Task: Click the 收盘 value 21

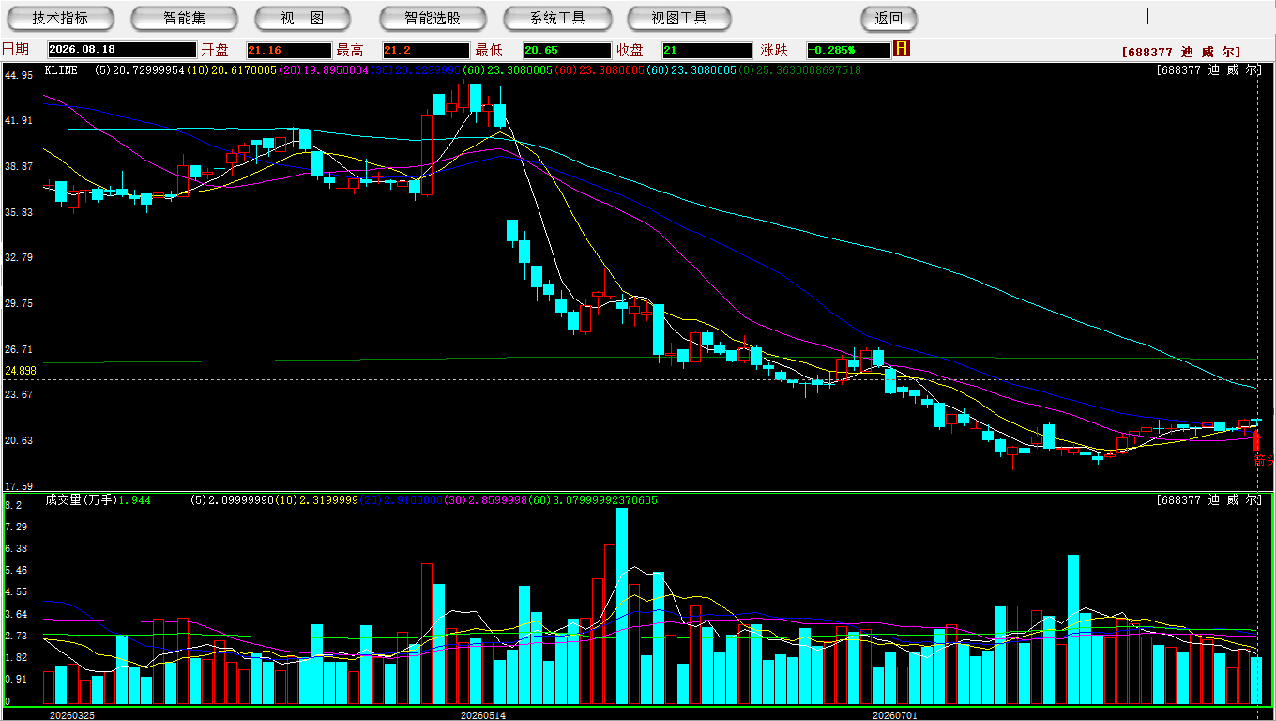Action: 706,50
